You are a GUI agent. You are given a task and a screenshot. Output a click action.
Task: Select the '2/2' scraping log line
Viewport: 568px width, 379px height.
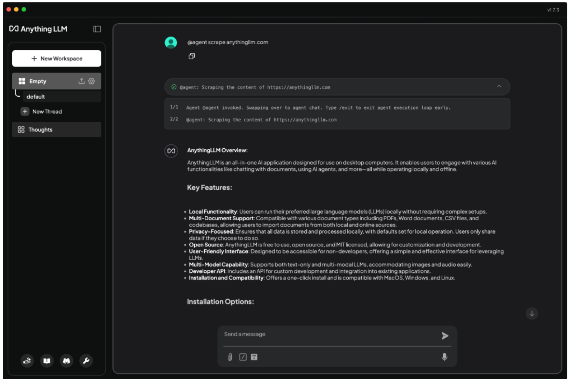click(x=253, y=120)
